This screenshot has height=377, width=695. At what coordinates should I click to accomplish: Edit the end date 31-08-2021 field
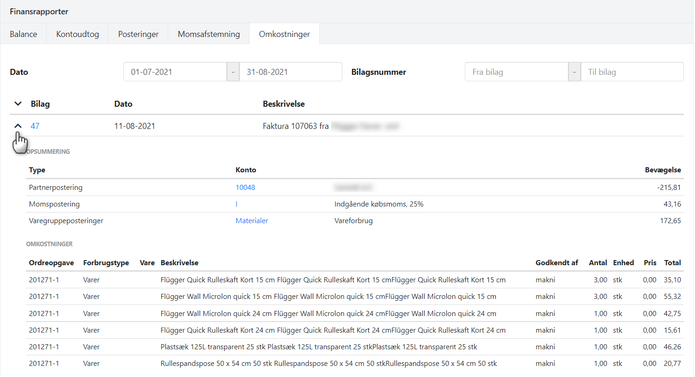tap(290, 72)
